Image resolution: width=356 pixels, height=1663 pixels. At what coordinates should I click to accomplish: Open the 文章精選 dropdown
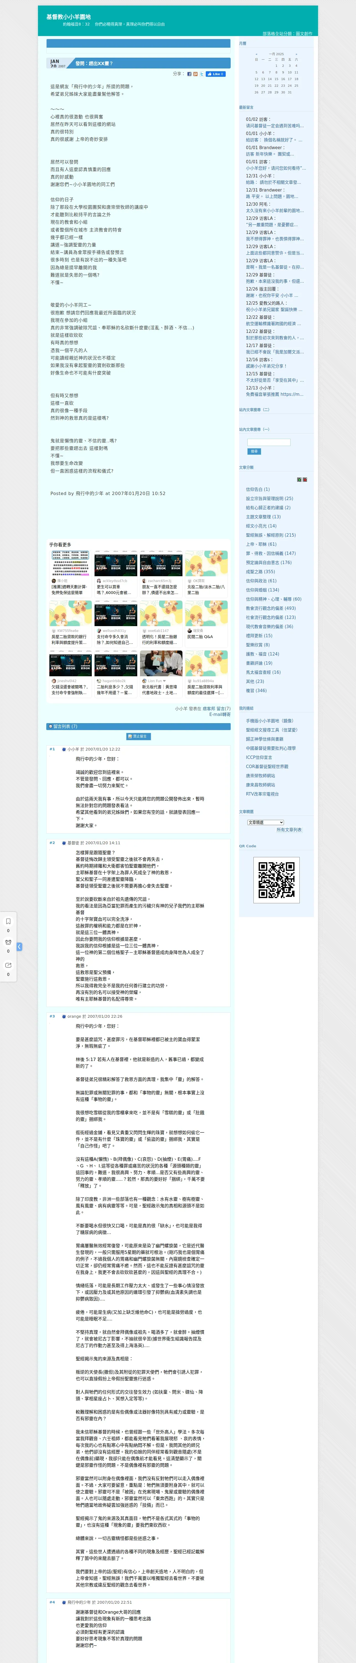click(x=266, y=822)
